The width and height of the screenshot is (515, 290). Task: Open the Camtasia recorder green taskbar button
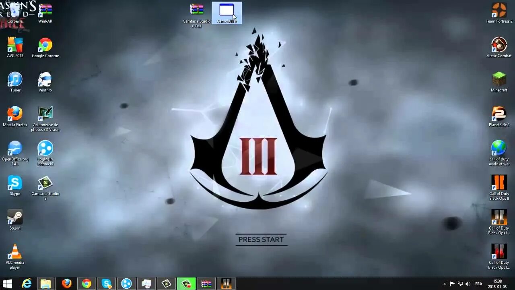[x=186, y=284]
